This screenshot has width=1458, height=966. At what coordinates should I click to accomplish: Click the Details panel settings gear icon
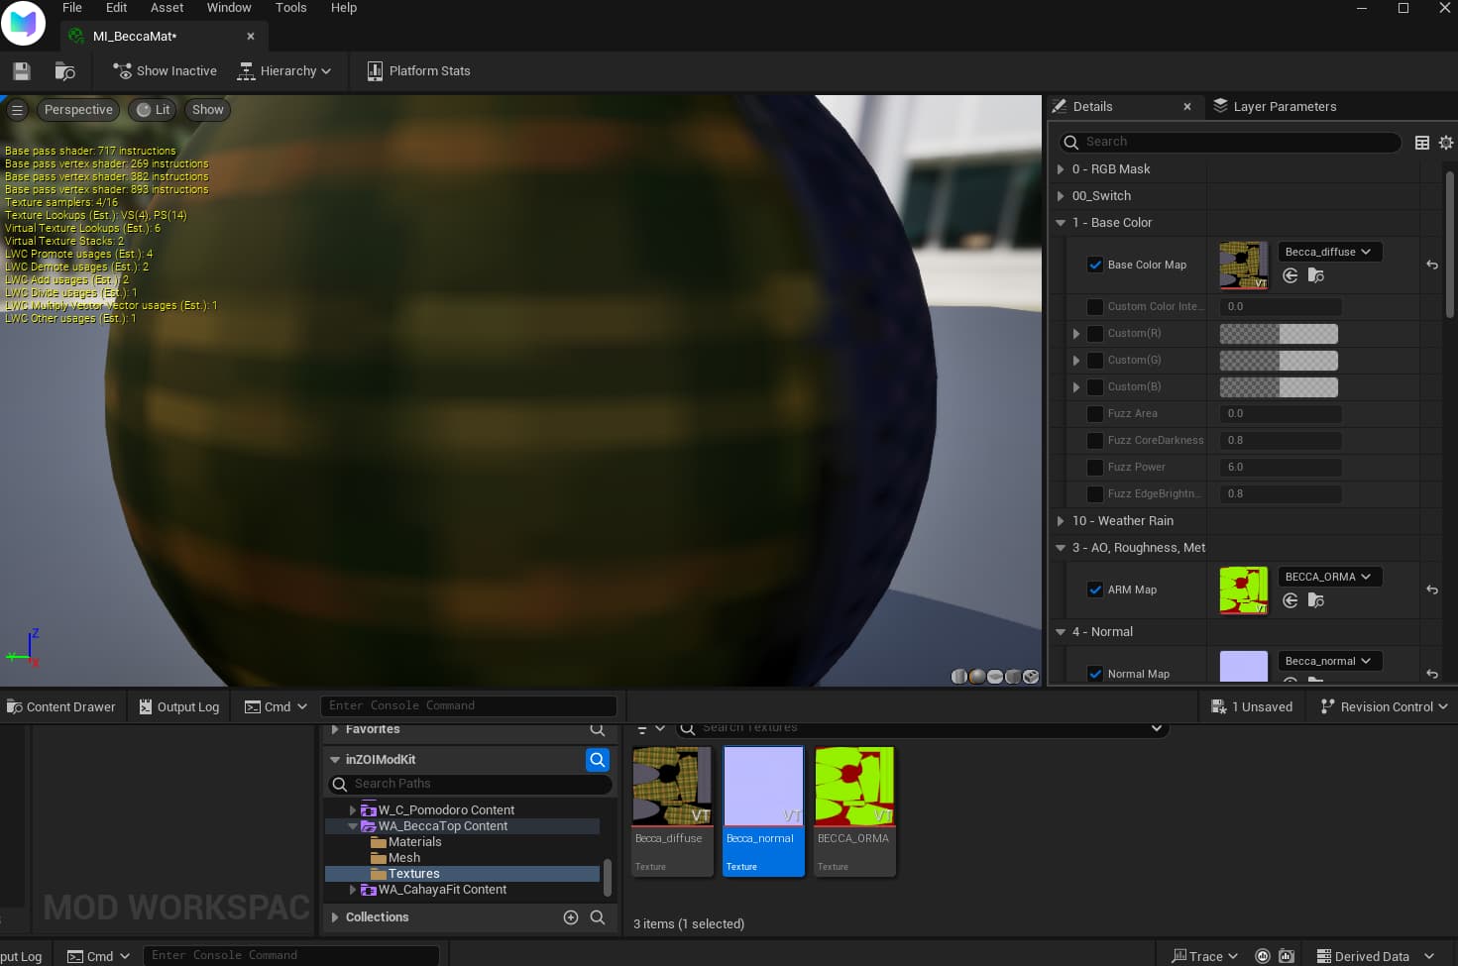1446,143
